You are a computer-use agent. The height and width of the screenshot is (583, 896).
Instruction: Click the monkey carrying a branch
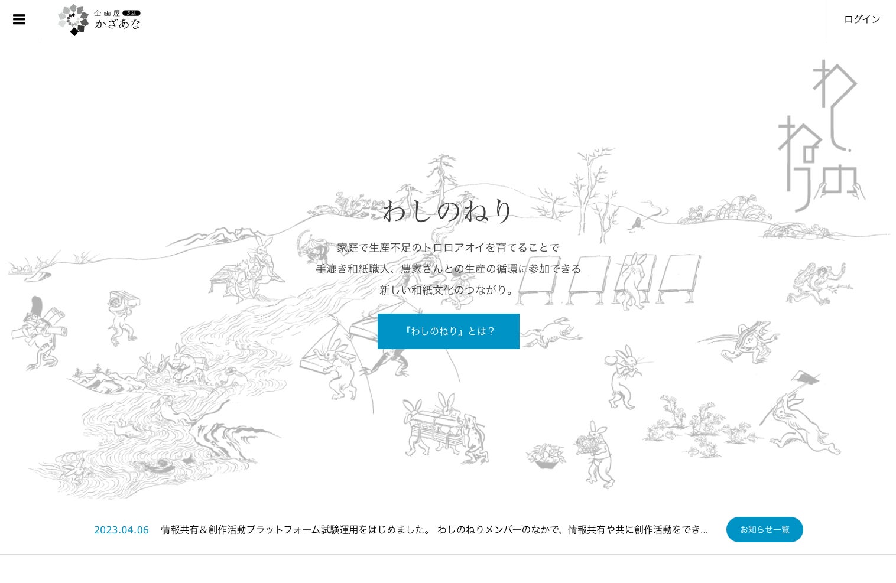(x=817, y=284)
